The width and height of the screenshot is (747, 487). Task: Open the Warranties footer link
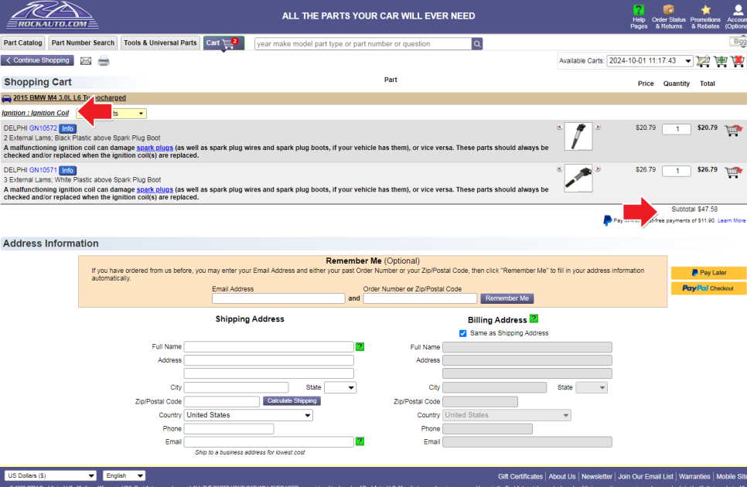pyautogui.click(x=694, y=476)
